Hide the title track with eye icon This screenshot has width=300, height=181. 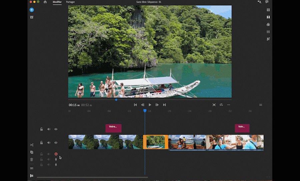[56, 129]
